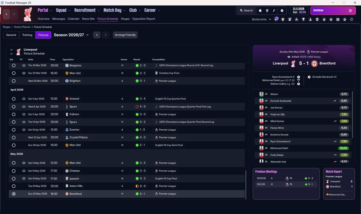This screenshot has width=361, height=214.
Task: Switch to the Training planner tab
Action: (27, 35)
